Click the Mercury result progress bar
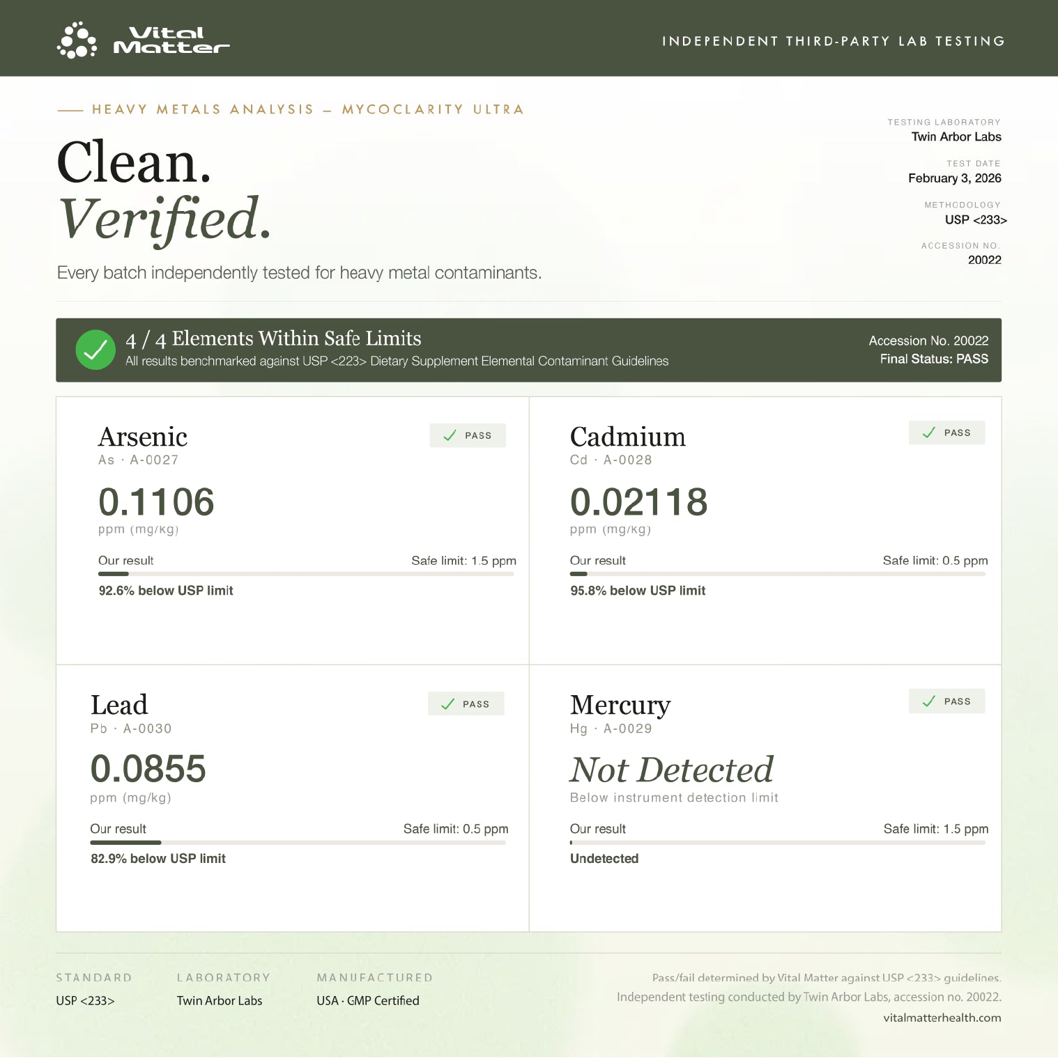1058x1058 pixels. tap(777, 842)
